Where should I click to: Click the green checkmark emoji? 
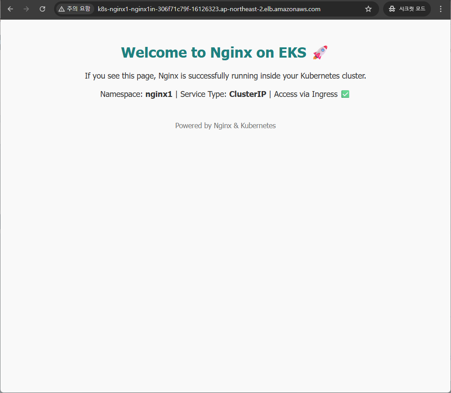point(345,94)
